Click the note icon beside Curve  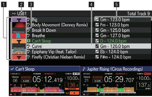tap(28, 46)
